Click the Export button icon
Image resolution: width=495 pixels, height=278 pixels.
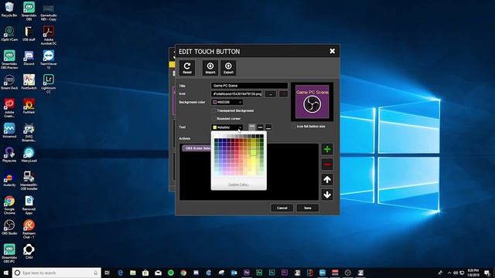tap(228, 68)
